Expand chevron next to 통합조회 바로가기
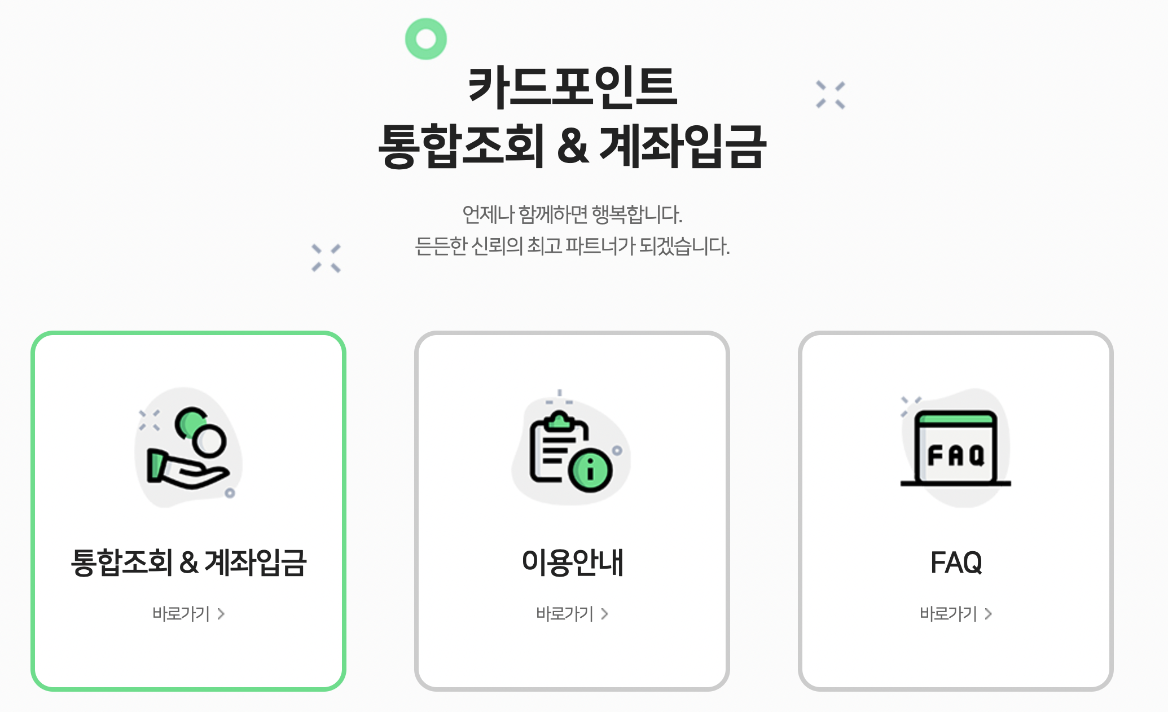Screen dimensions: 1168x712 [221, 614]
